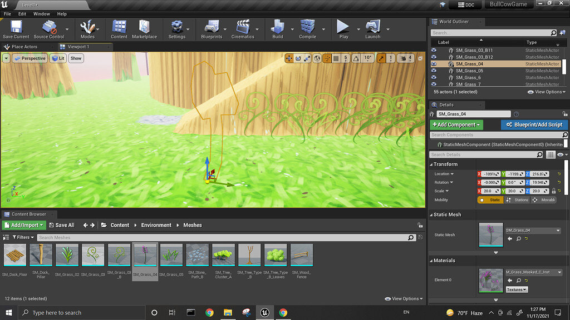Toggle scale snapping in viewport

(381, 58)
